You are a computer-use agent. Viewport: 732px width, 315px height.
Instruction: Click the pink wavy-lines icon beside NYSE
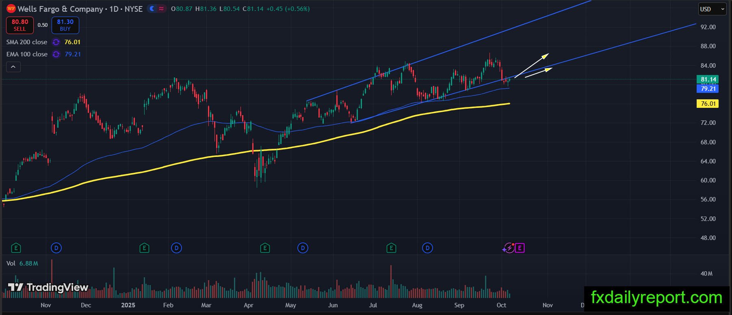tap(161, 9)
